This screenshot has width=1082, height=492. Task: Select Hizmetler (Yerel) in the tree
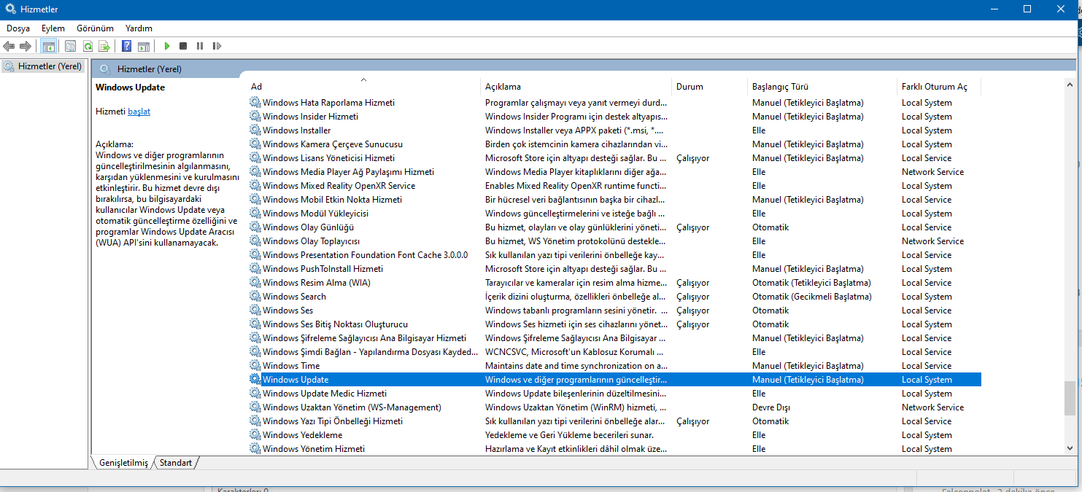[x=43, y=66]
